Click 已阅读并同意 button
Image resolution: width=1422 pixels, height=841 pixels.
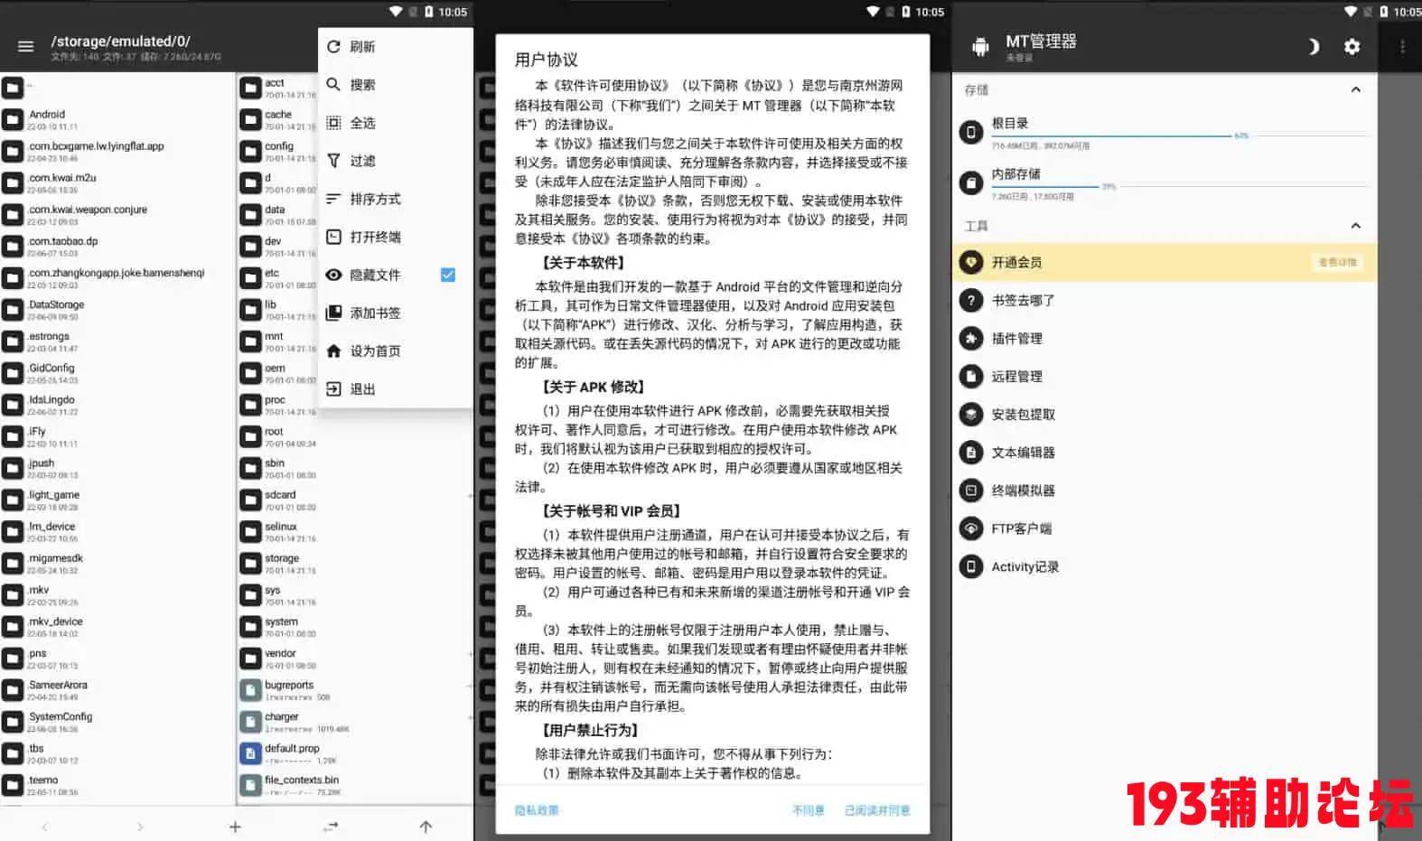pos(877,810)
